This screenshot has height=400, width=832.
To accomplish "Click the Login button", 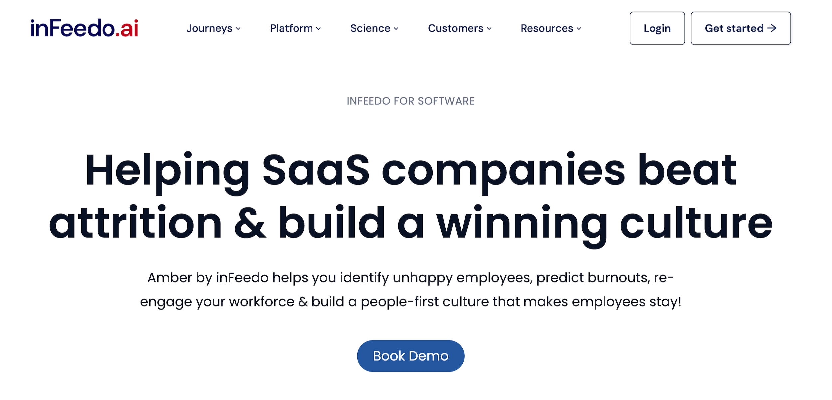I will [x=657, y=28].
